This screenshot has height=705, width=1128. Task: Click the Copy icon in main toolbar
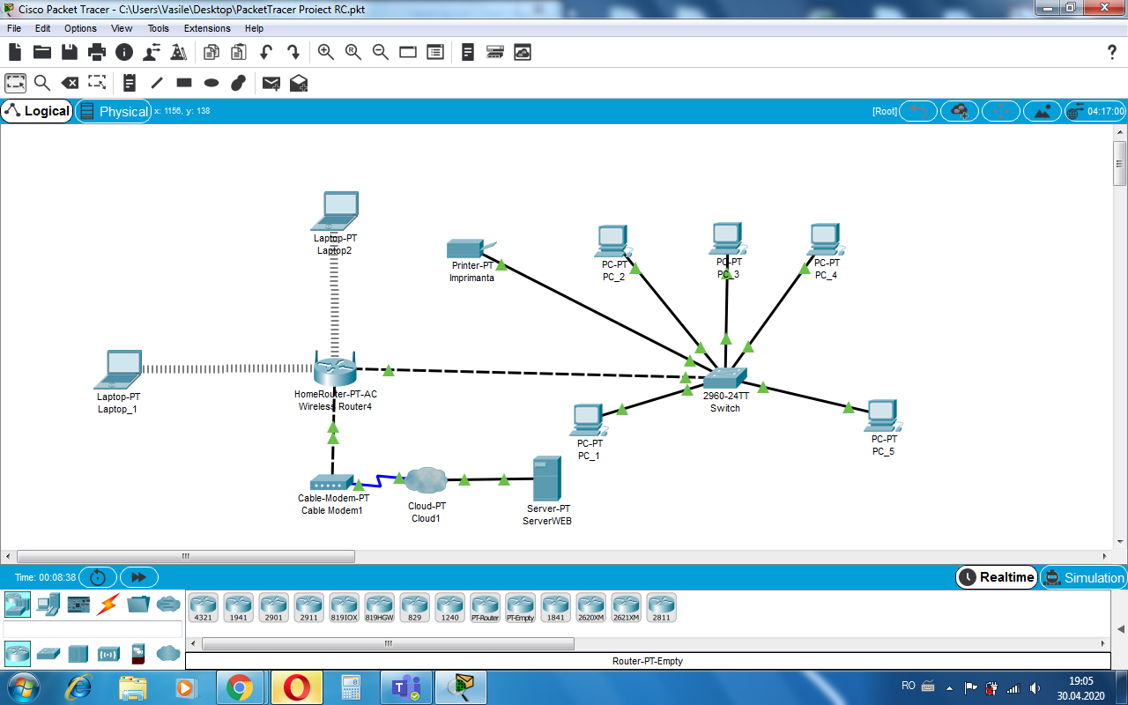[211, 52]
